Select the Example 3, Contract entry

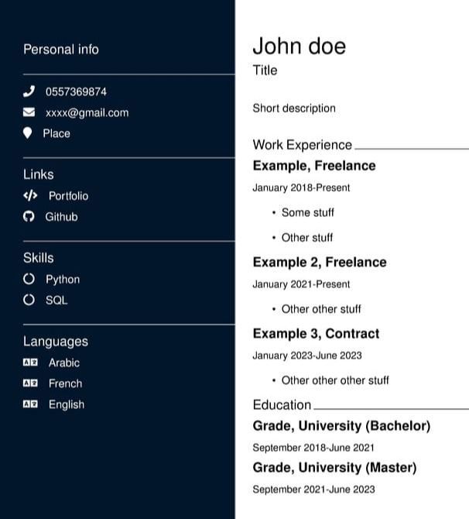click(316, 334)
